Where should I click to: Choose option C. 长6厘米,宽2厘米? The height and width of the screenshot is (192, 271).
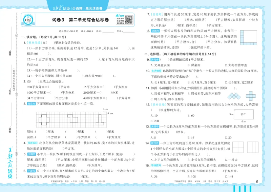239,82
